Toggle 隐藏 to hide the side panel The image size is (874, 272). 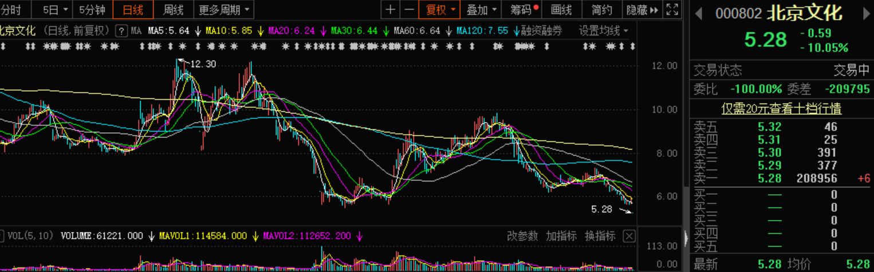[x=643, y=9]
